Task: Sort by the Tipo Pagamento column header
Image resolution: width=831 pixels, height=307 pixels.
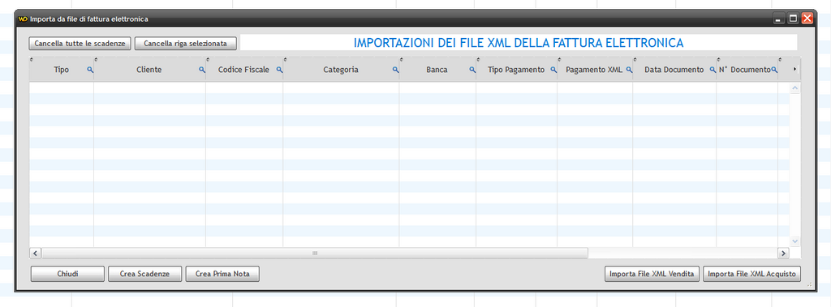Action: (516, 70)
